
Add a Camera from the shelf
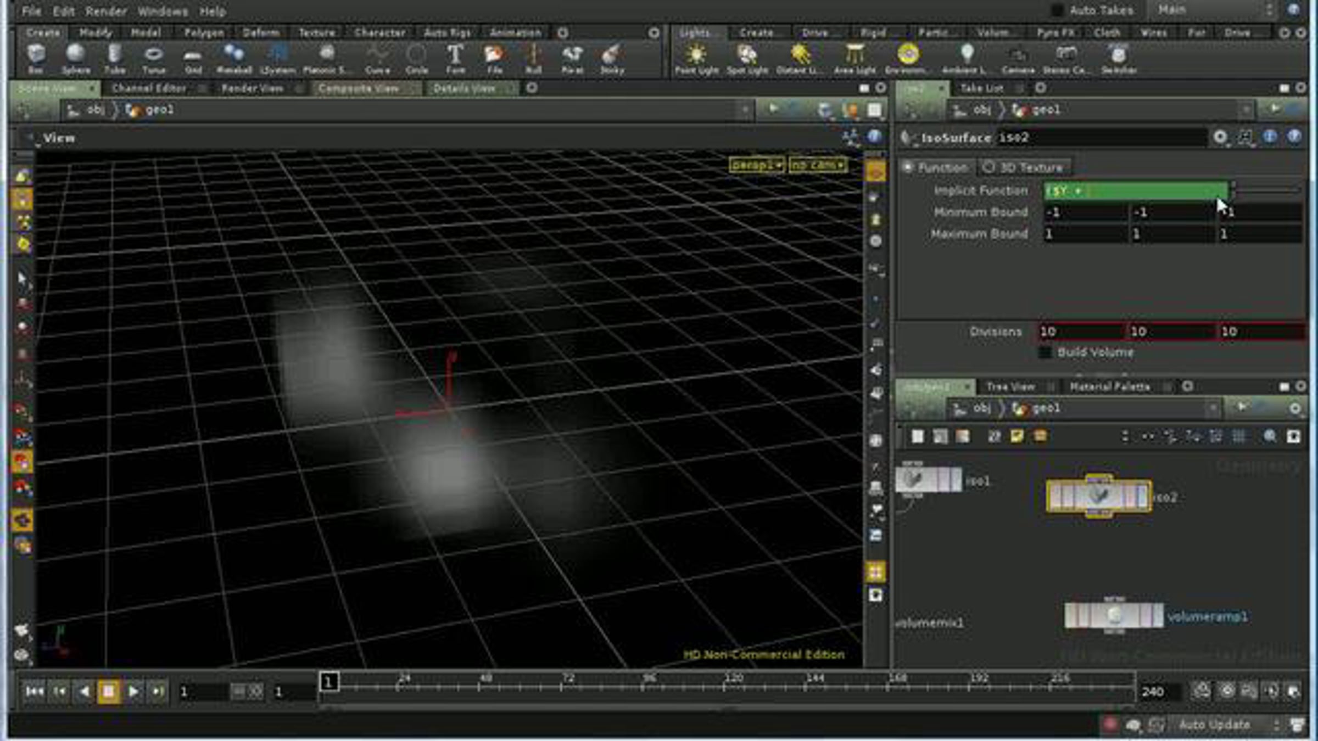point(1018,58)
